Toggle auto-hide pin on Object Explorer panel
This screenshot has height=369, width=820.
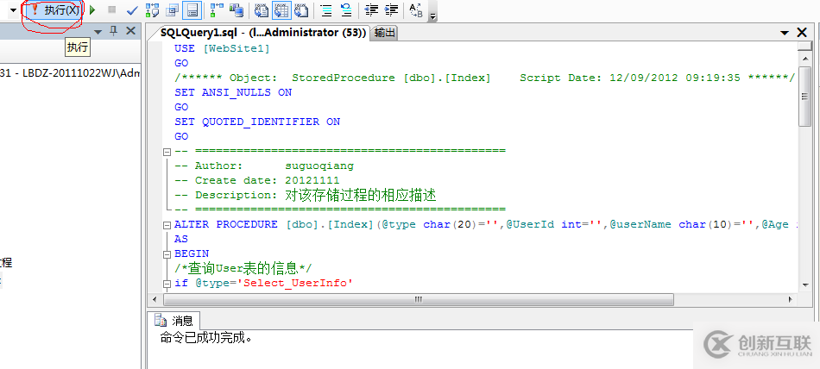[113, 31]
